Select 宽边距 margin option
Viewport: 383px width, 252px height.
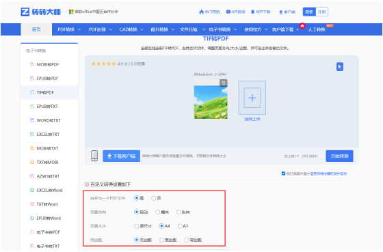[x=161, y=240]
